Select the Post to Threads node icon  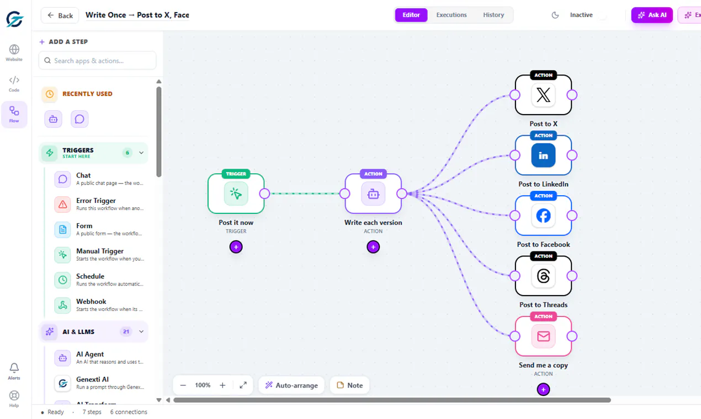pos(543,276)
